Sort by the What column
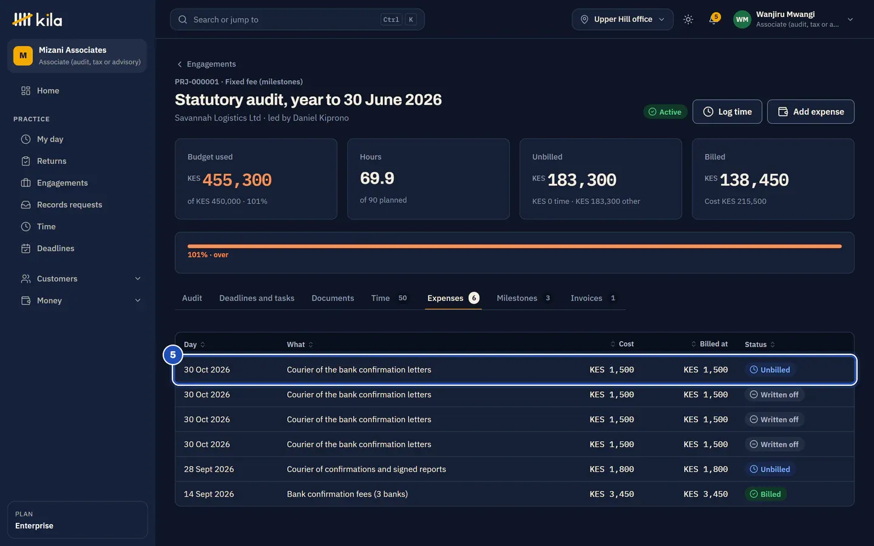 pyautogui.click(x=300, y=345)
